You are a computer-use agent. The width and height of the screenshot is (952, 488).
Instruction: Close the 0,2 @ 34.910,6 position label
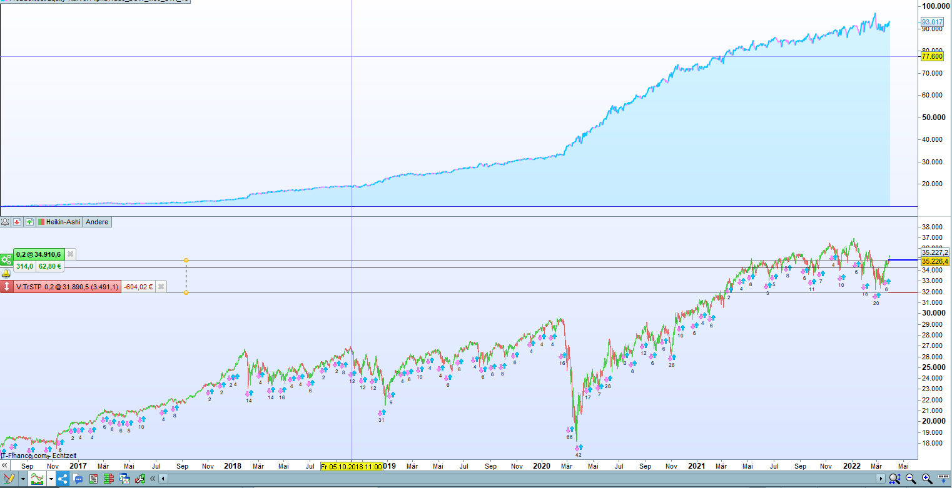71,254
